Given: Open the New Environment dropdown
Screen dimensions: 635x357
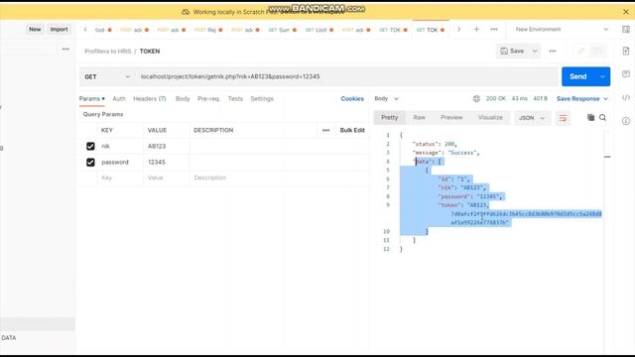Looking at the screenshot, I should pyautogui.click(x=562, y=29).
